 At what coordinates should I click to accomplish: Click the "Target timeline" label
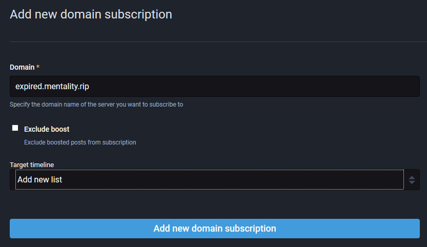[x=32, y=164]
